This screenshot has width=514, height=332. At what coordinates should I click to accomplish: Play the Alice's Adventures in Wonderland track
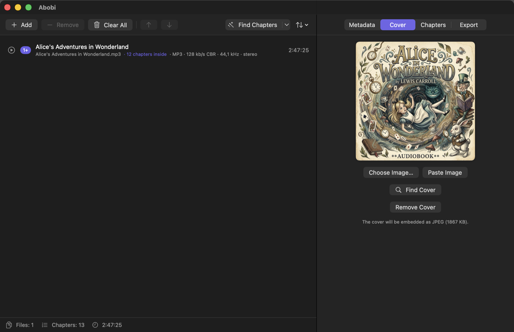point(12,50)
